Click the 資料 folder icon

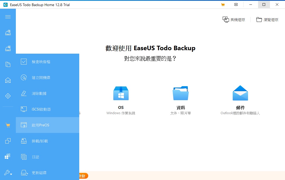coord(180,93)
